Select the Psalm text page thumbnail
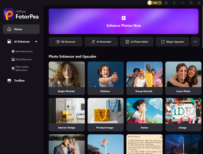This screenshot has height=154, width=203. [x=144, y=144]
